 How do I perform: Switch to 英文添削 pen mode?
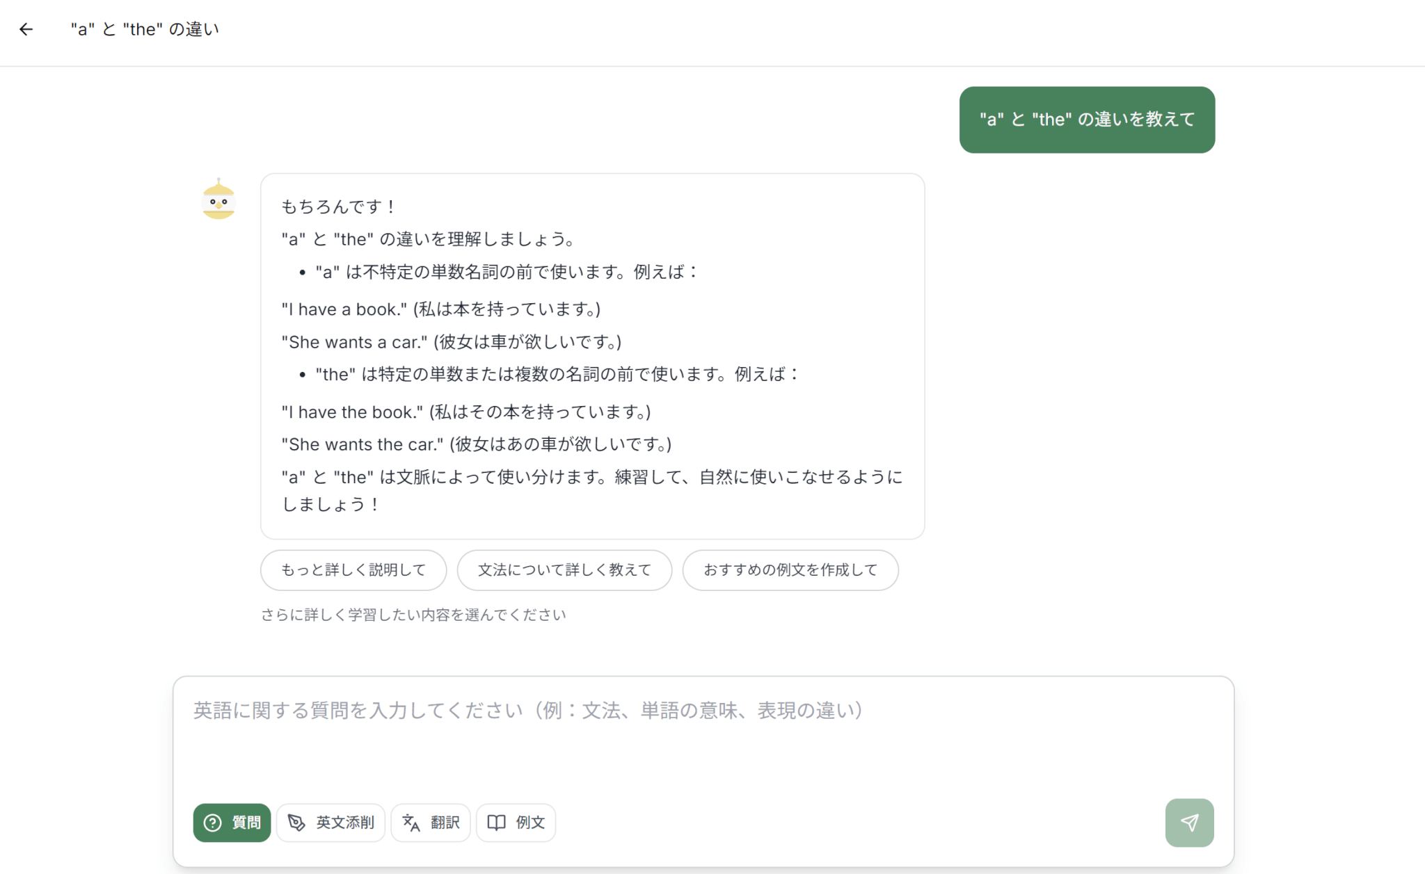(x=331, y=823)
